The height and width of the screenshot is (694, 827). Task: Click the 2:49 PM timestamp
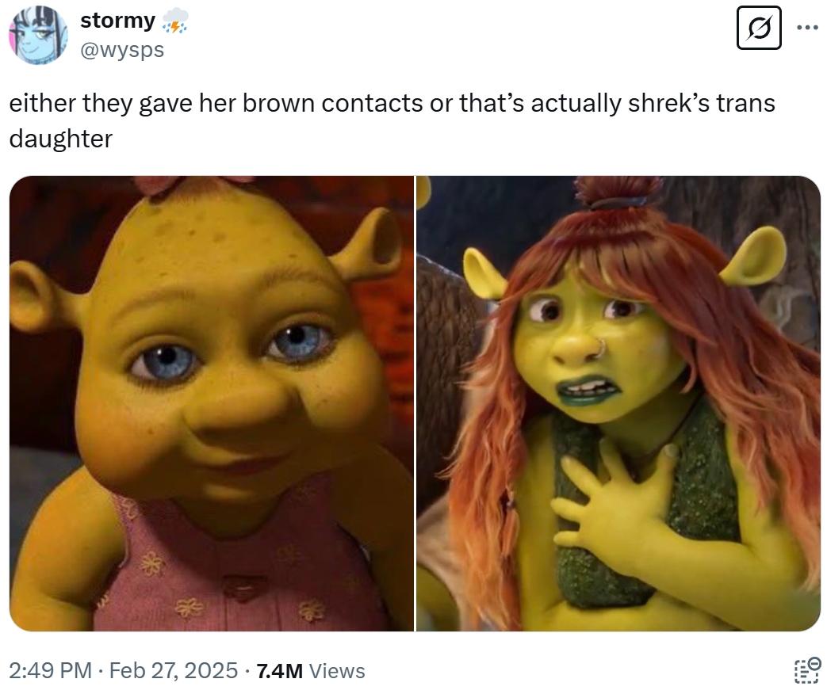(50, 671)
